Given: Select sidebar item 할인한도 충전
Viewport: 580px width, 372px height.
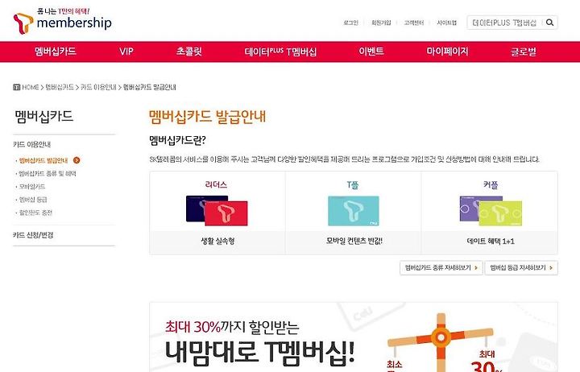Looking at the screenshot, I should (35, 213).
